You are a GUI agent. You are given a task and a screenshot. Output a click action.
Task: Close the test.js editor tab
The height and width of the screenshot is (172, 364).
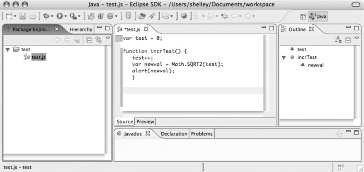[x=146, y=29]
